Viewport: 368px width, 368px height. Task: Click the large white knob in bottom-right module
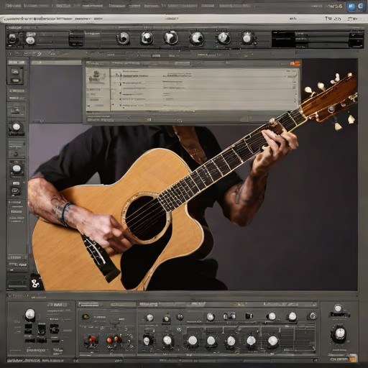pos(339,333)
